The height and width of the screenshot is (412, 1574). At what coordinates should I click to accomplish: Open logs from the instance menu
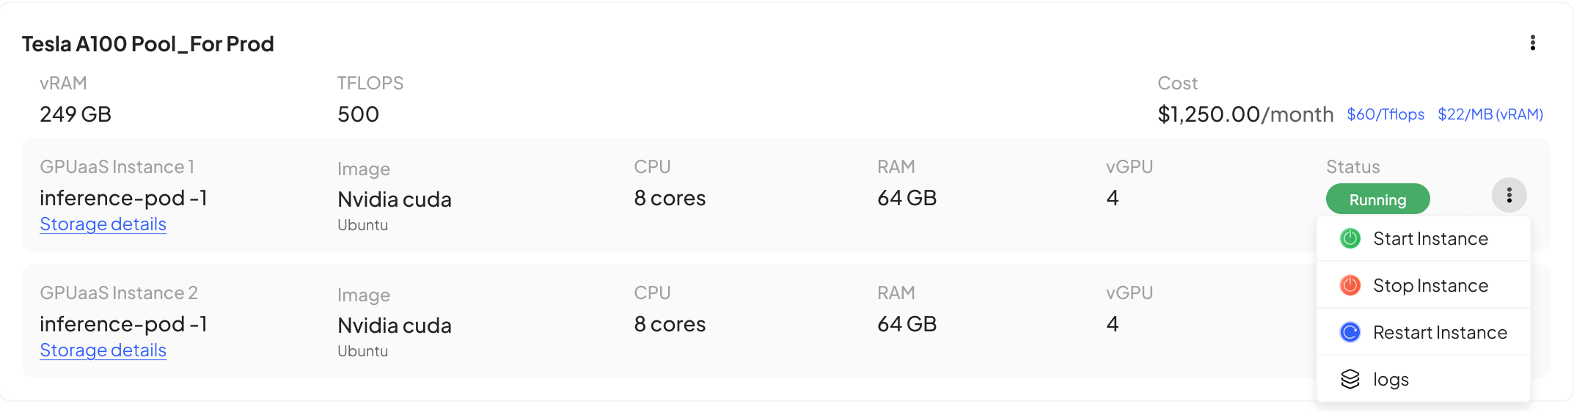pyautogui.click(x=1391, y=380)
